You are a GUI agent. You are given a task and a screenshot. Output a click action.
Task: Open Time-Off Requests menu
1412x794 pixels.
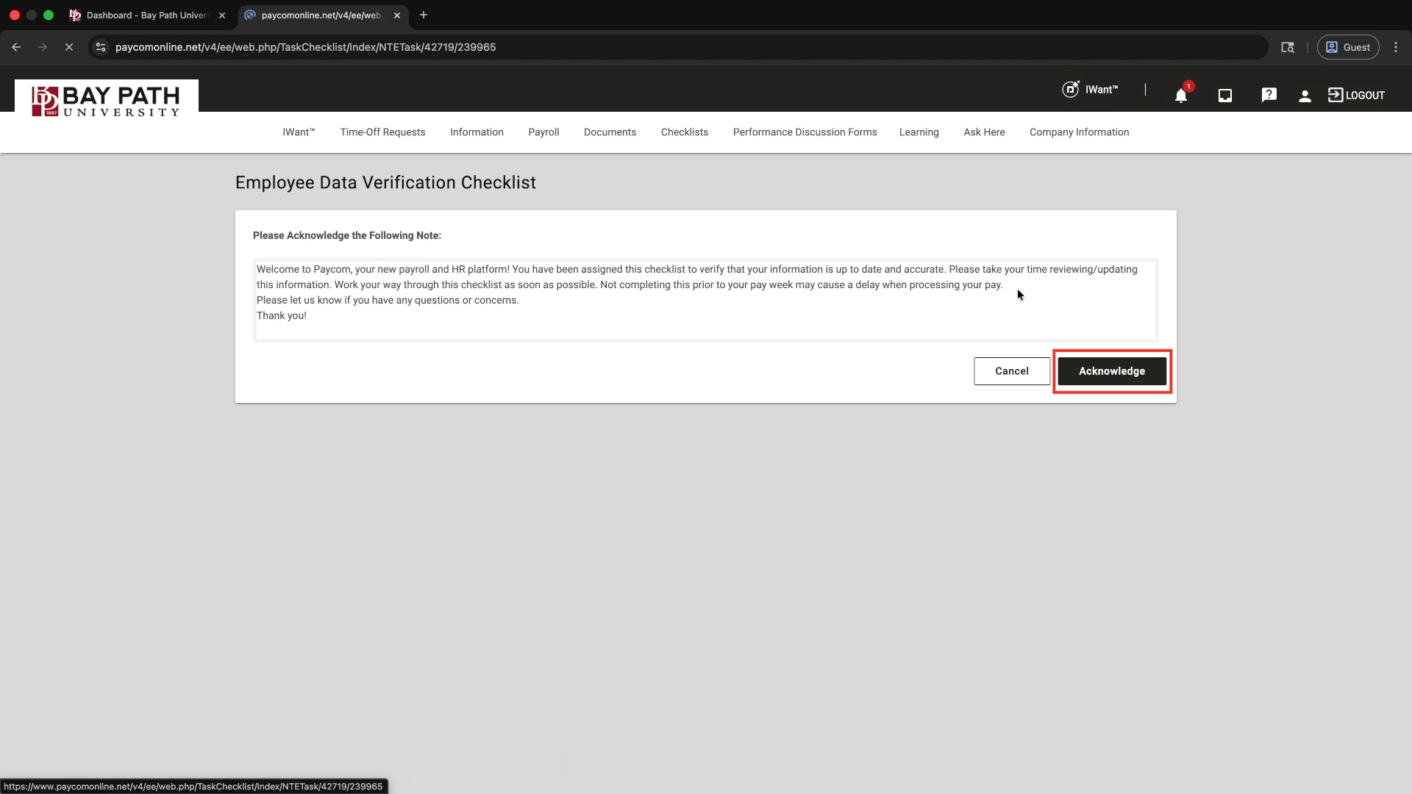click(382, 132)
